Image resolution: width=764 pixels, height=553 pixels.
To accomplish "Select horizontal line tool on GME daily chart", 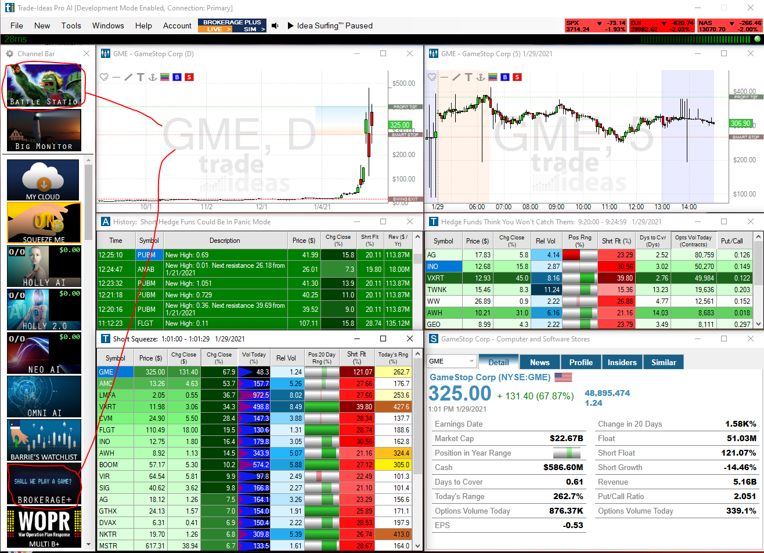I will click(x=116, y=77).
